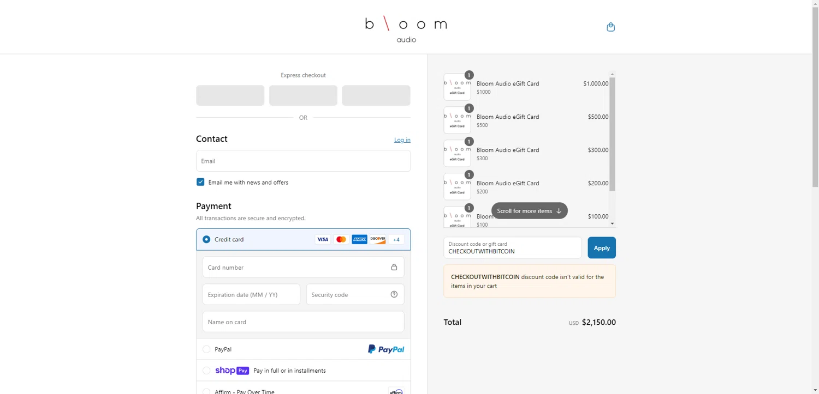Click the total amount $2,150.00
This screenshot has width=819, height=394.
click(x=599, y=322)
